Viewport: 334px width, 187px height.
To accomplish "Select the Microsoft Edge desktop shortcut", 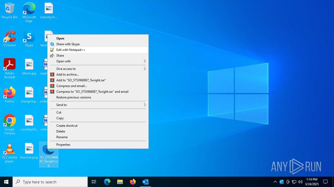I will tap(29, 12).
